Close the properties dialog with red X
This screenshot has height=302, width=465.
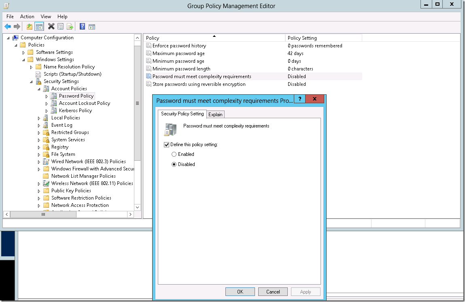[314, 99]
